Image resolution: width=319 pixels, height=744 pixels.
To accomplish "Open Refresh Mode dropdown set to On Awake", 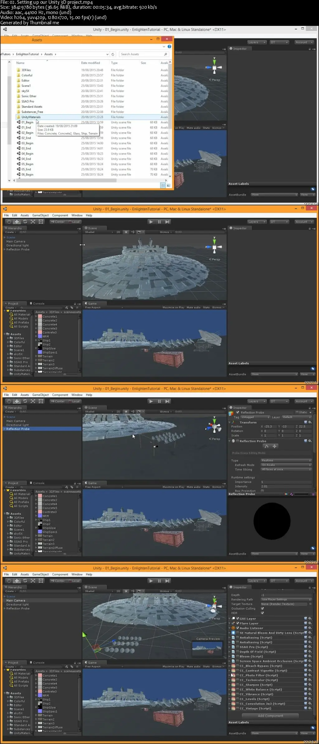I will tap(286, 465).
